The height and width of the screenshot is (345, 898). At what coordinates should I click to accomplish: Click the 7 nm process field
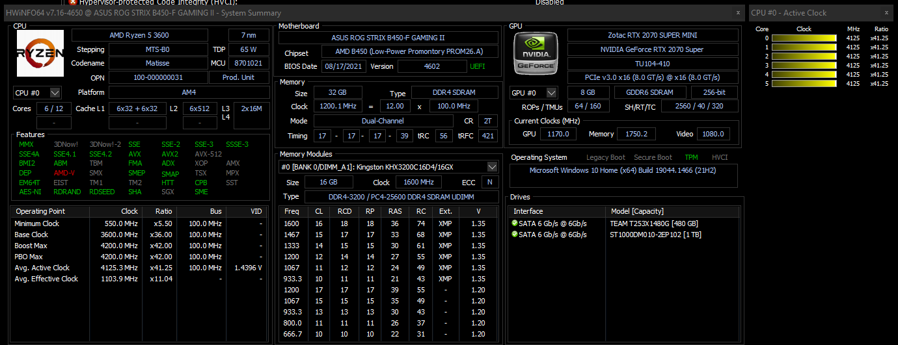[247, 35]
